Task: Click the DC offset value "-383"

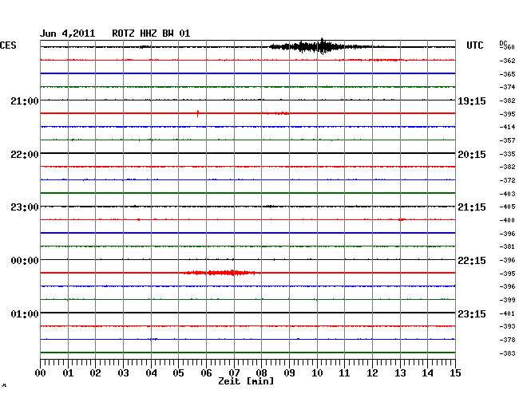Action: tap(507, 353)
